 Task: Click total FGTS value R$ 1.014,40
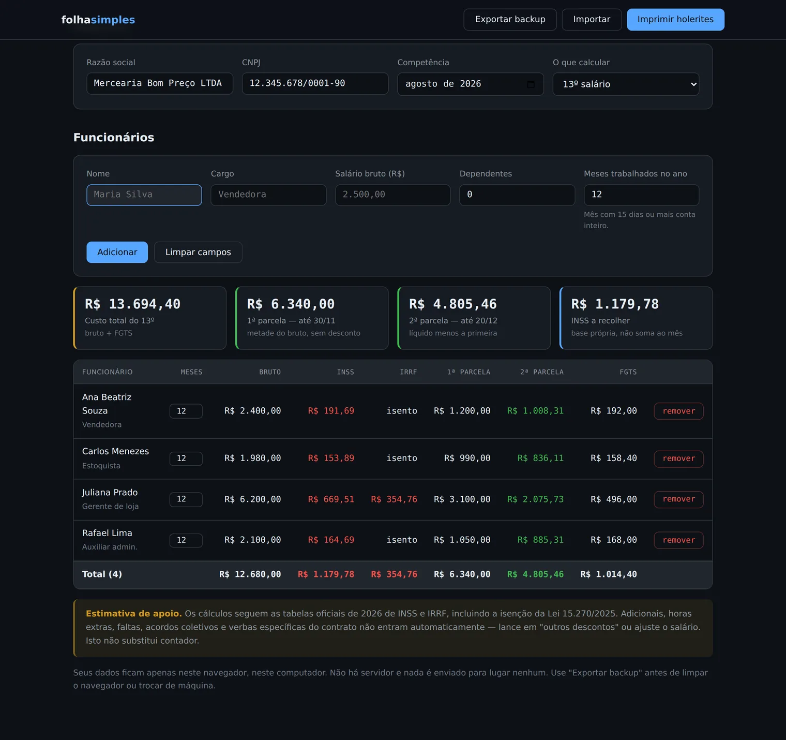coord(609,574)
